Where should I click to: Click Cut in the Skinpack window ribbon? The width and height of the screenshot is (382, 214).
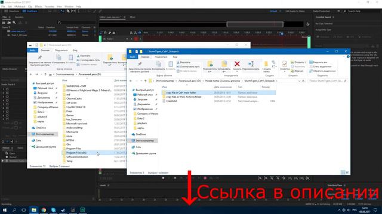click(183, 62)
